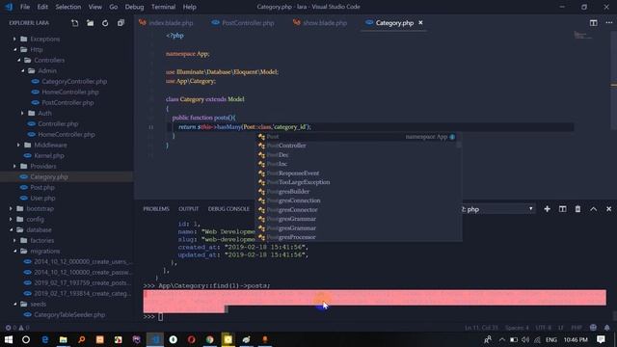Click the feedback smiley in status bar

pos(593,328)
